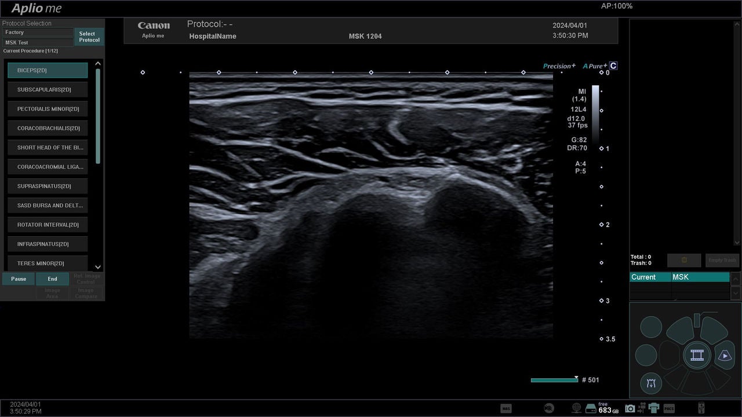Viewport: 742px width, 417px height.
Task: Click the C indicator next to ApliPure+
Action: [613, 66]
